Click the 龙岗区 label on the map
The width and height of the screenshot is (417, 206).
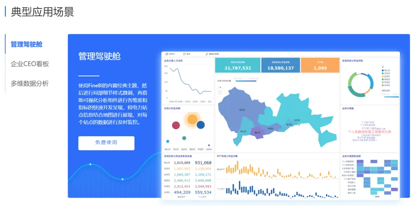pyautogui.click(x=297, y=120)
